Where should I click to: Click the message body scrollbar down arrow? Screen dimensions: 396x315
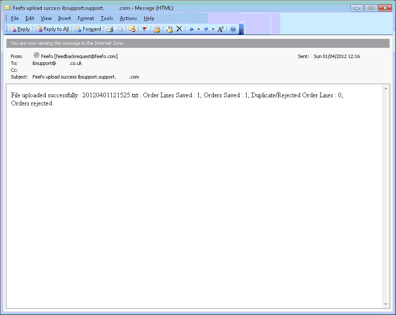point(386,304)
